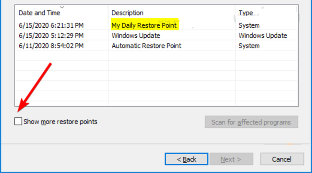Click the greyed-out Next button
Screen dimensions: 312x173
[x=231, y=159]
